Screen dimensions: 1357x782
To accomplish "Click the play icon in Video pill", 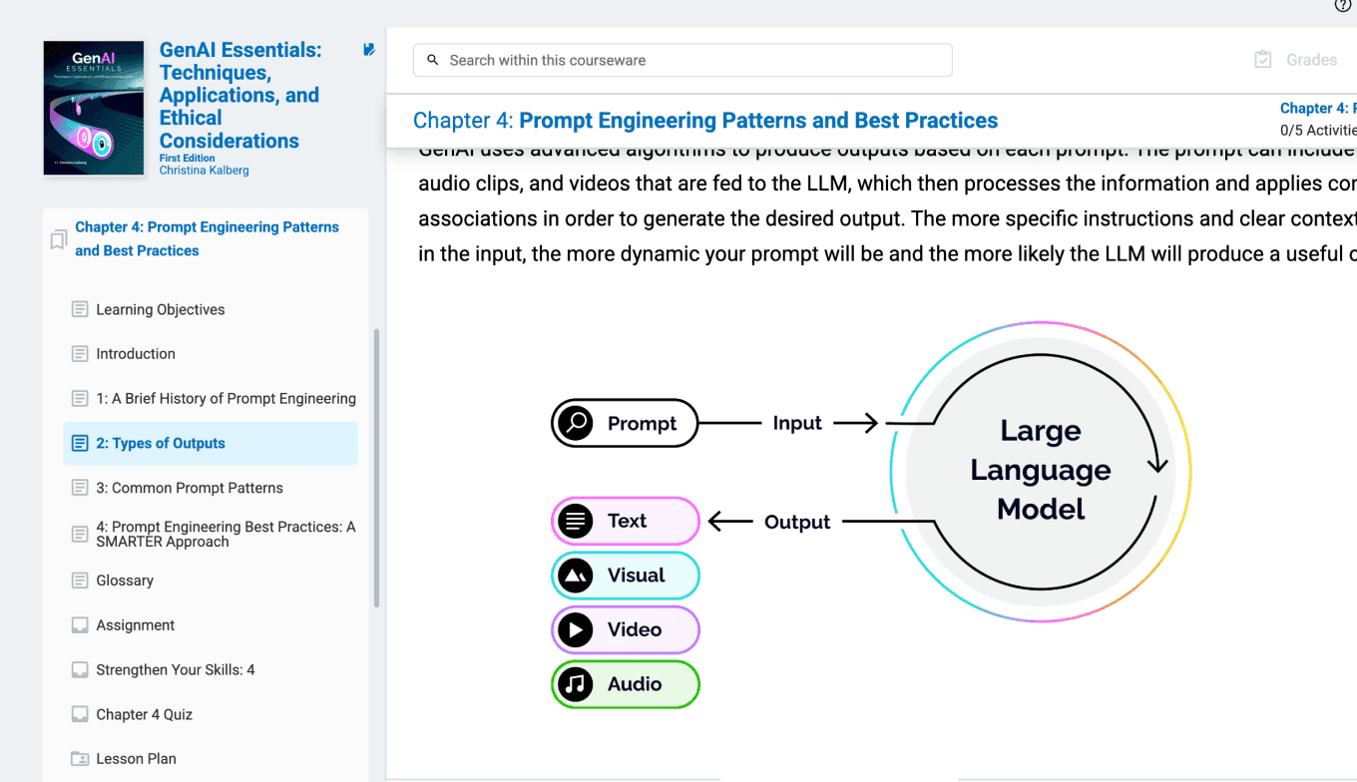I will pyautogui.click(x=576, y=630).
